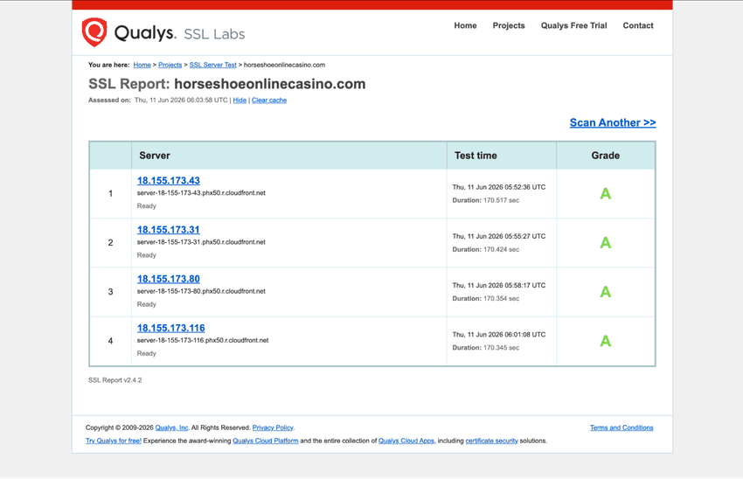The height and width of the screenshot is (479, 743).
Task: Click the grade A for server 18.155.173.80
Action: [606, 292]
